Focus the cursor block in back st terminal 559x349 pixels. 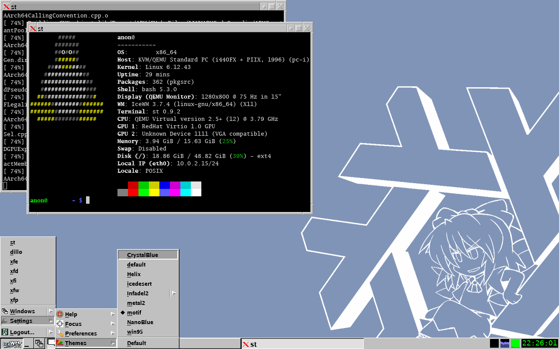point(5,186)
